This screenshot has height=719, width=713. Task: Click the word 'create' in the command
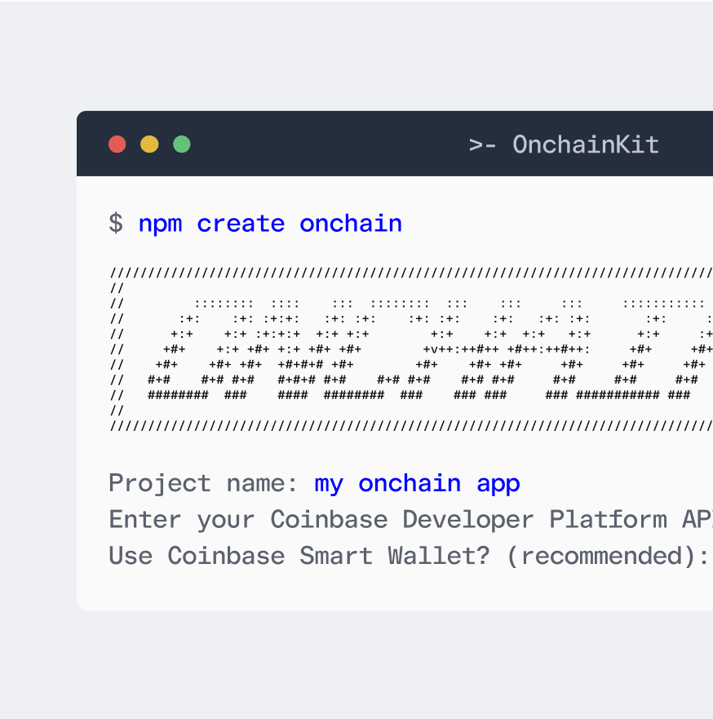pyautogui.click(x=241, y=224)
